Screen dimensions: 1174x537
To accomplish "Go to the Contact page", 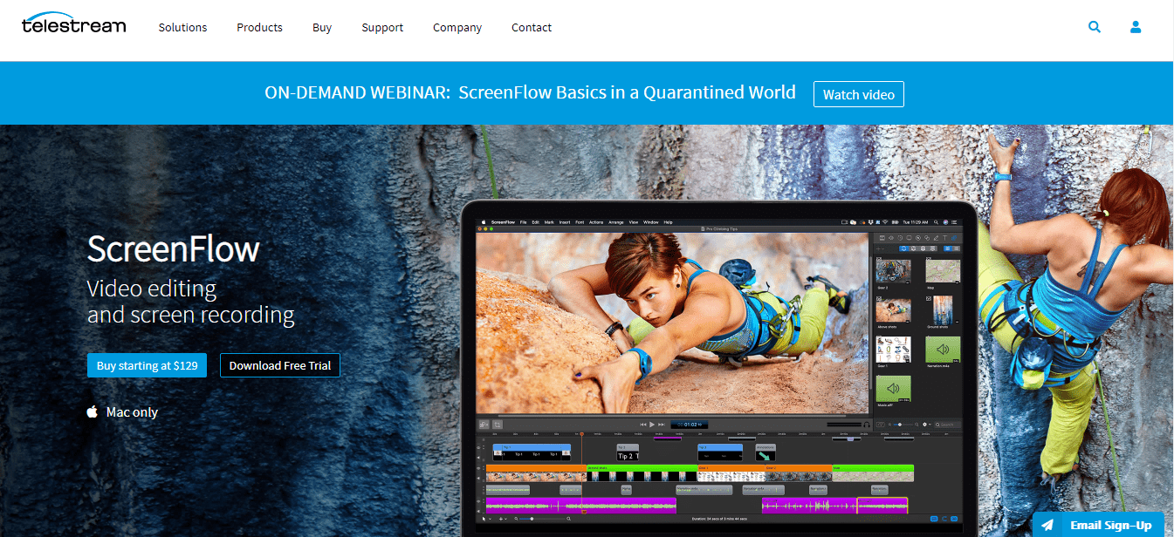I will 532,27.
